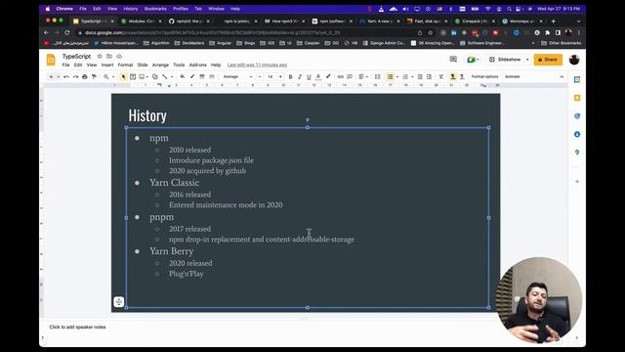This screenshot has height=352, width=625.
Task: Open the new slide layout dropdown arrow
Action: [59, 76]
